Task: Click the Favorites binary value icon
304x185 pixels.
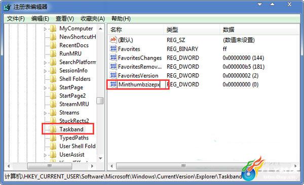Action: [113, 49]
